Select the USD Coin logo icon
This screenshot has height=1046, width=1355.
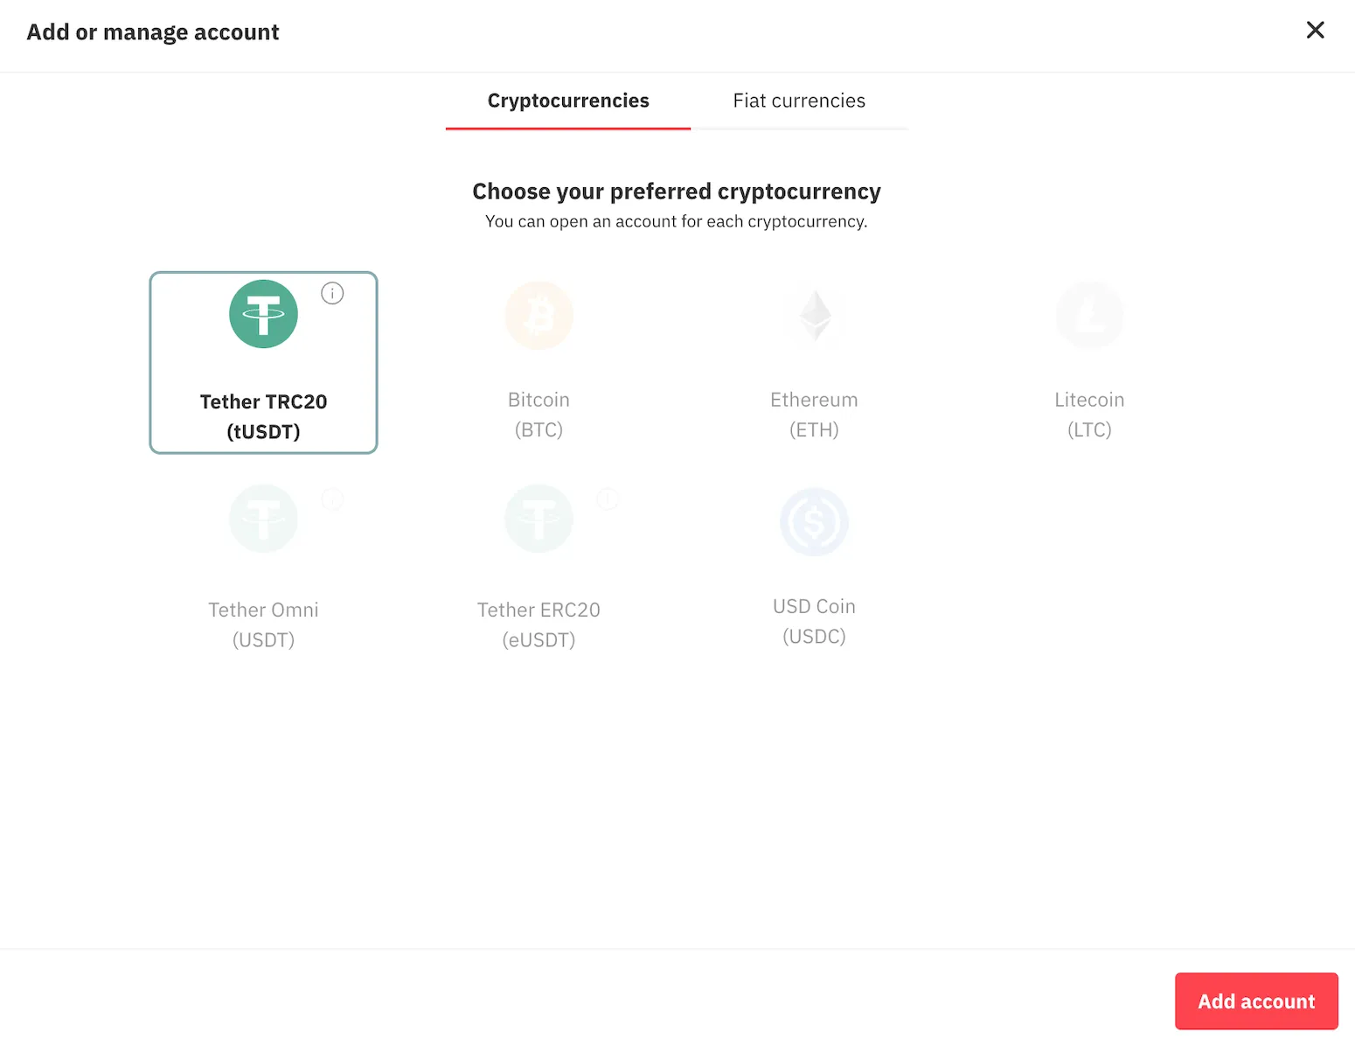coord(814,522)
